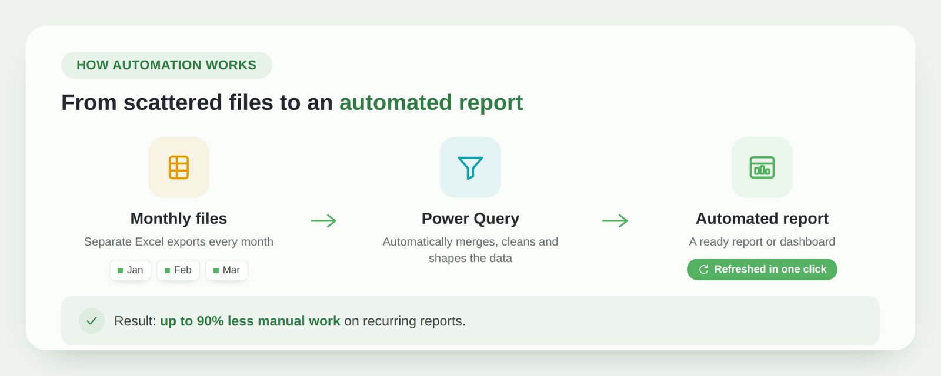Click 'A ready report or dashboard' text
941x376 pixels.
point(762,241)
